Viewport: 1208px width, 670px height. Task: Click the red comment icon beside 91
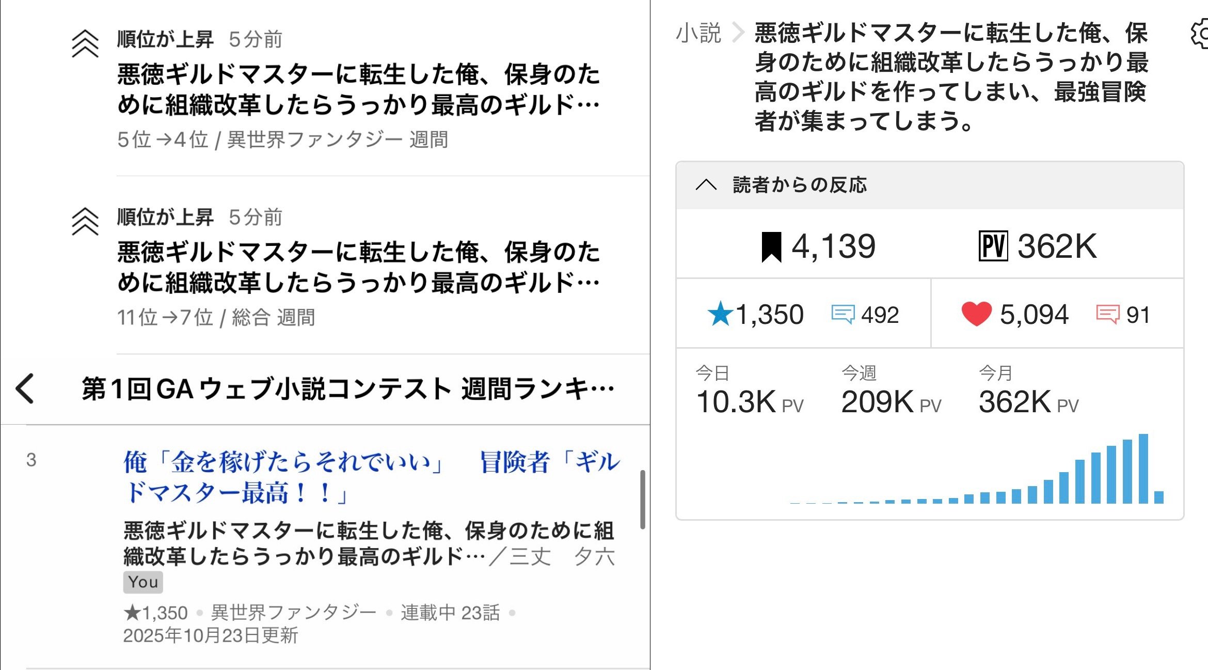coord(1107,315)
